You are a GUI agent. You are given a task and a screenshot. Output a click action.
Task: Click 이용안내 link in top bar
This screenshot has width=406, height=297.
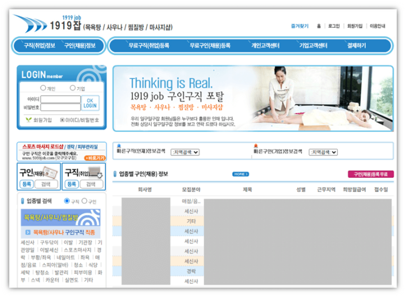point(378,26)
